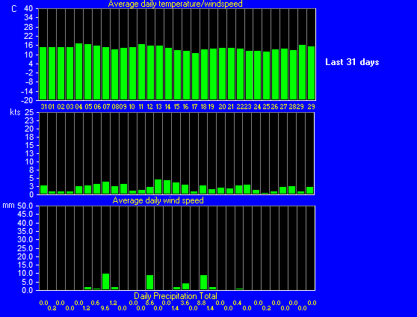Viewport: 417px width, 317px height.
Task: Click the 'Average daily temperature/windspeed' title
Action: [176, 4]
